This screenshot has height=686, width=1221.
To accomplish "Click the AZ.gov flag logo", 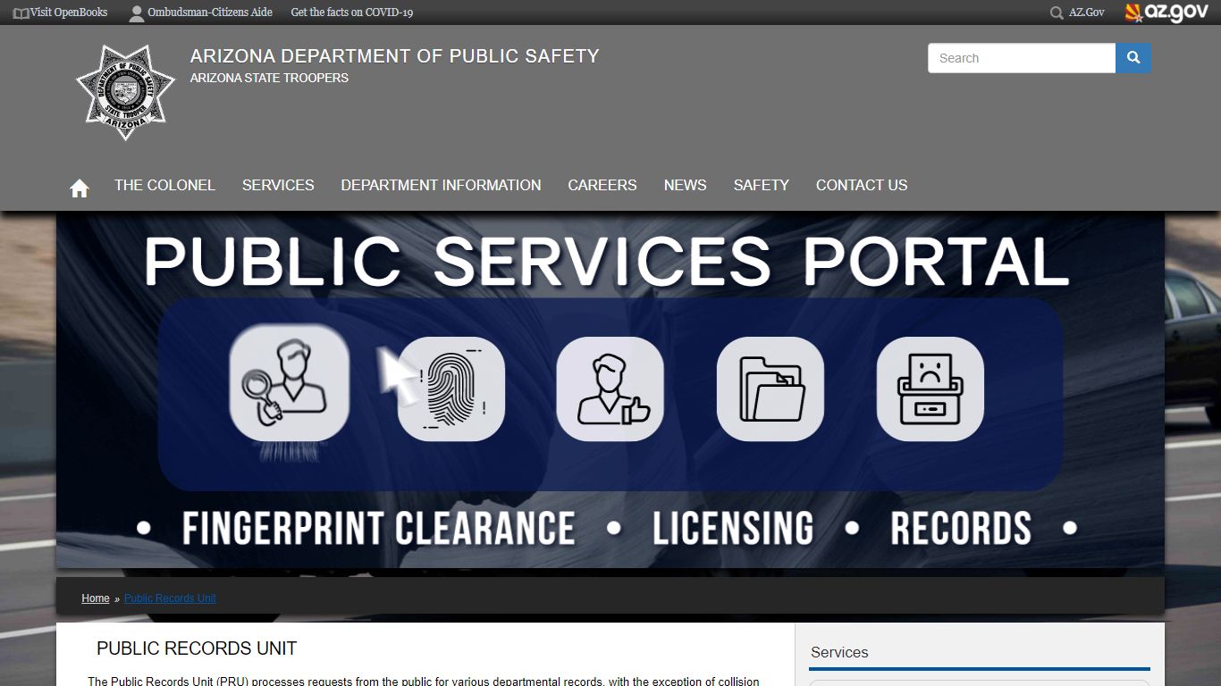I will coord(1166,13).
